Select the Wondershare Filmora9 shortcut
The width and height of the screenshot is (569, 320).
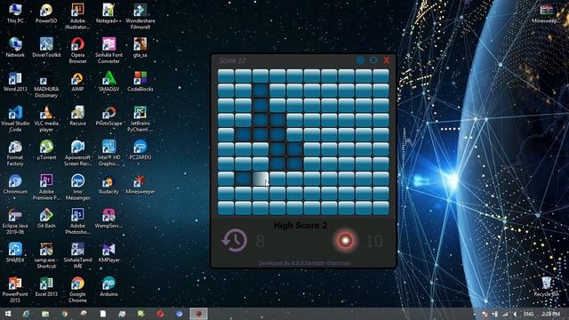pos(140,16)
